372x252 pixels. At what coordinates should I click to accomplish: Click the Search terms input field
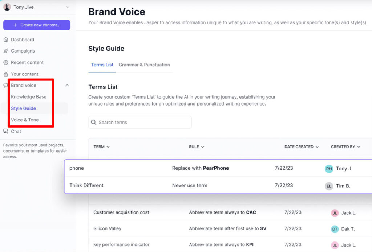pos(140,123)
